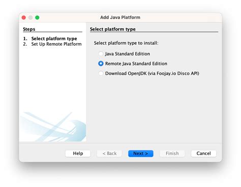The height and width of the screenshot is (187, 241).
Task: Pick the Download OpenJDK radio option
Action: (x=101, y=73)
